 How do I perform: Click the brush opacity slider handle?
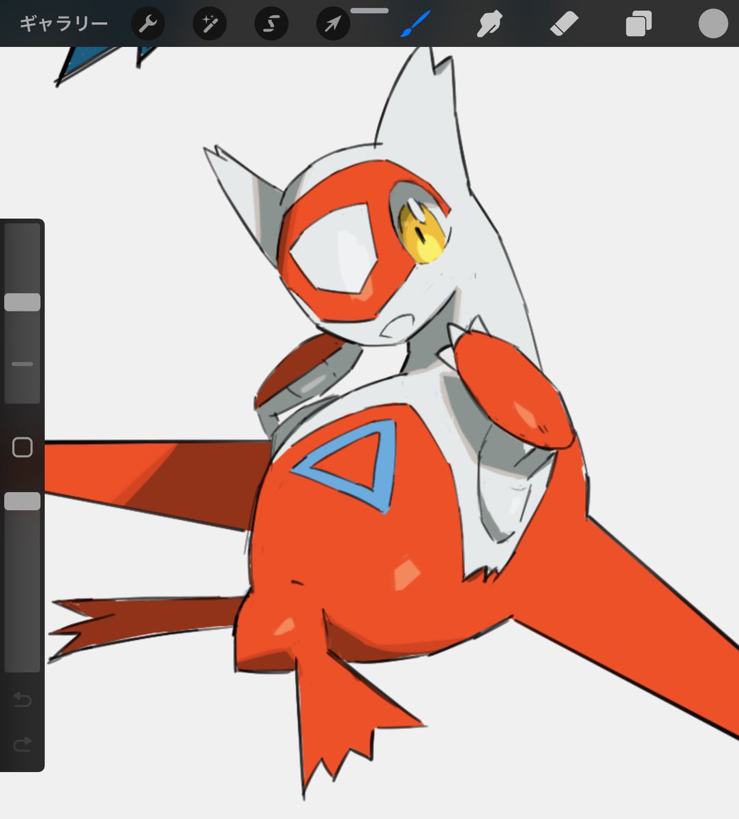point(22,502)
